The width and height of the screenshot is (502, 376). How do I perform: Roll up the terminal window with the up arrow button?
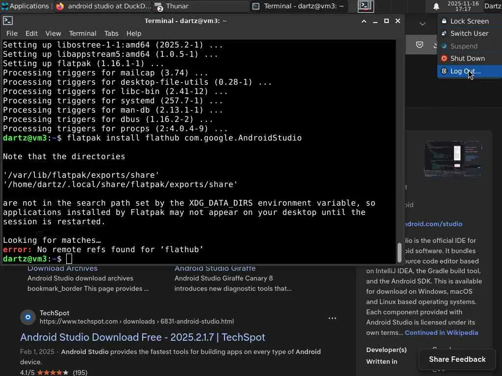[x=364, y=21]
